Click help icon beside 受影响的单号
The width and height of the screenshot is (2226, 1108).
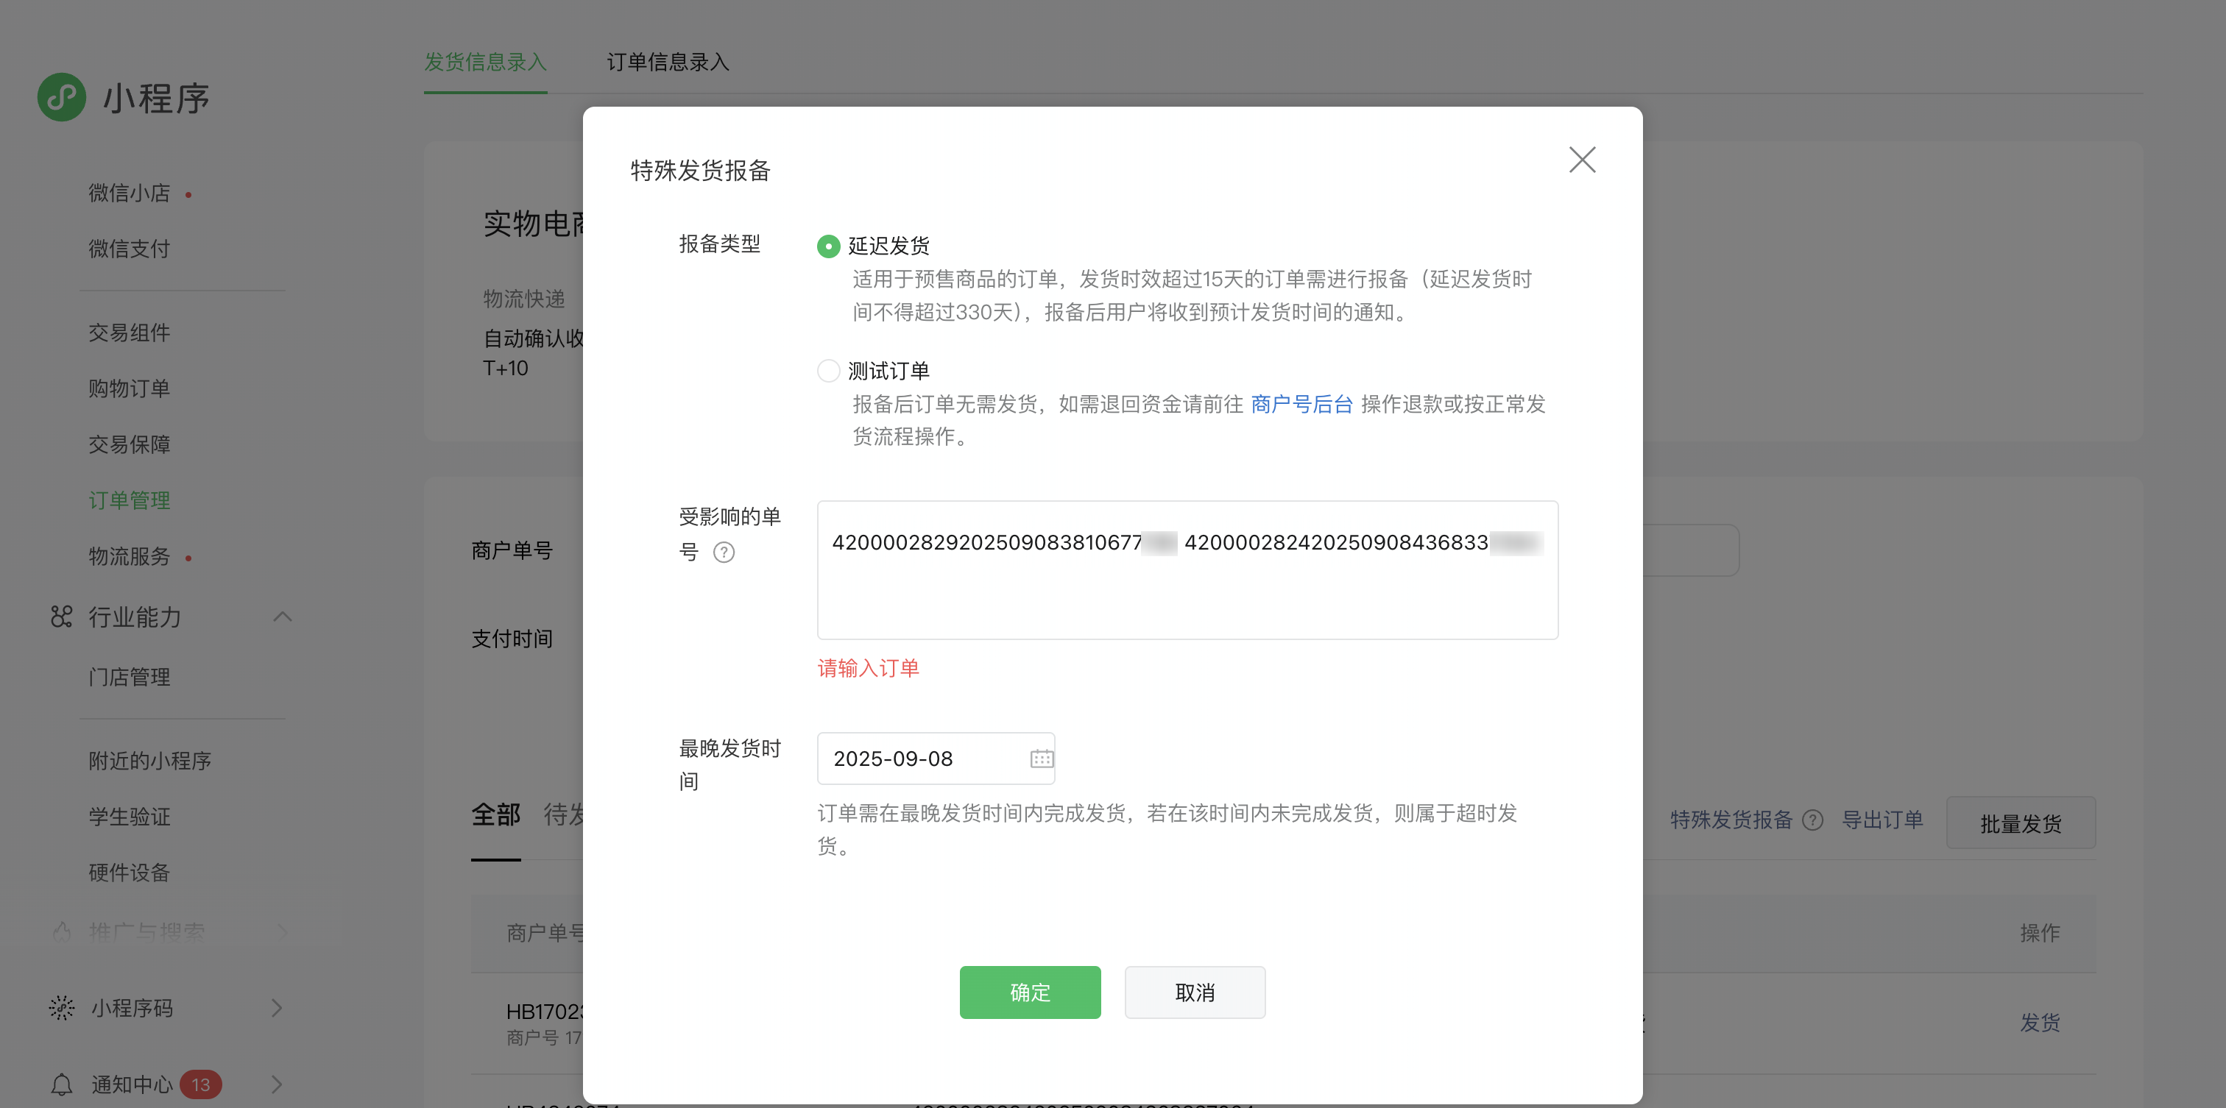click(x=724, y=552)
